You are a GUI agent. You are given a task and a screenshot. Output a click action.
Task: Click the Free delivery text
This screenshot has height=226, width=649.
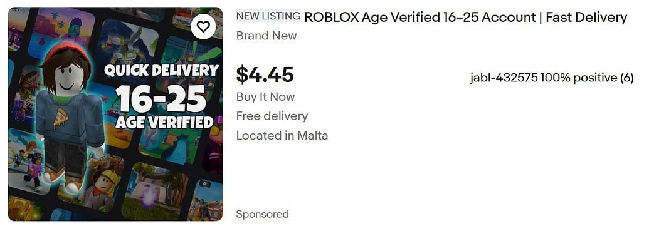(x=272, y=116)
